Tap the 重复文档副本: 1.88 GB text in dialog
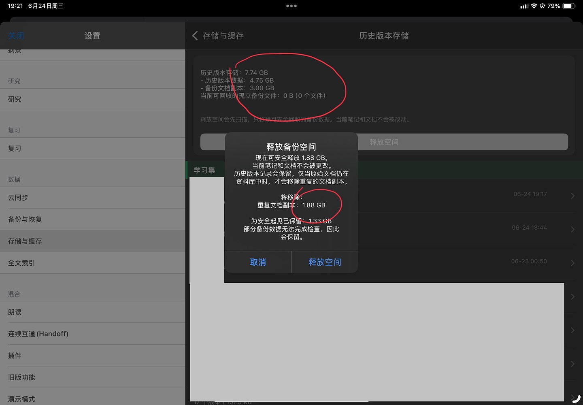The image size is (583, 405). click(x=291, y=205)
